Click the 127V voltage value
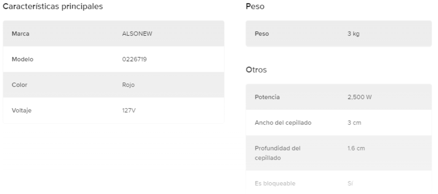This screenshot has width=438, height=194. [128, 110]
